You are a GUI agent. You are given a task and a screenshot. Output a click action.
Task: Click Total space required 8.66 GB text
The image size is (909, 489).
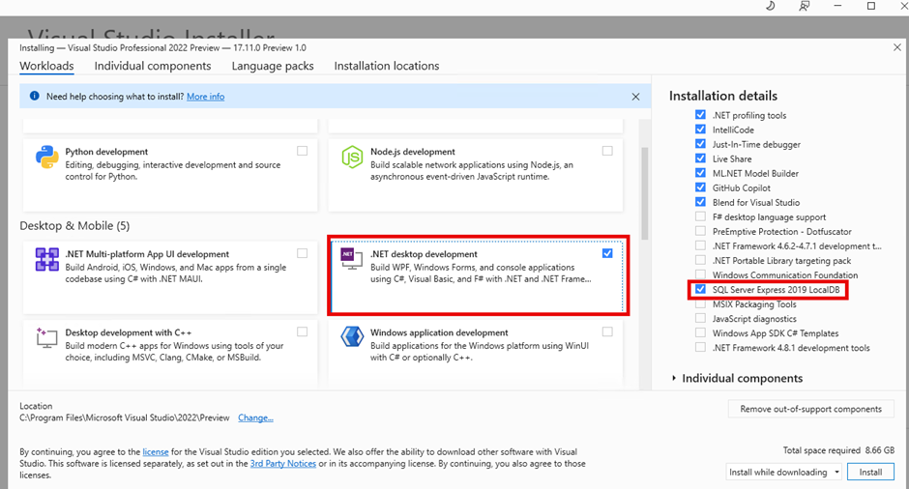coord(838,450)
